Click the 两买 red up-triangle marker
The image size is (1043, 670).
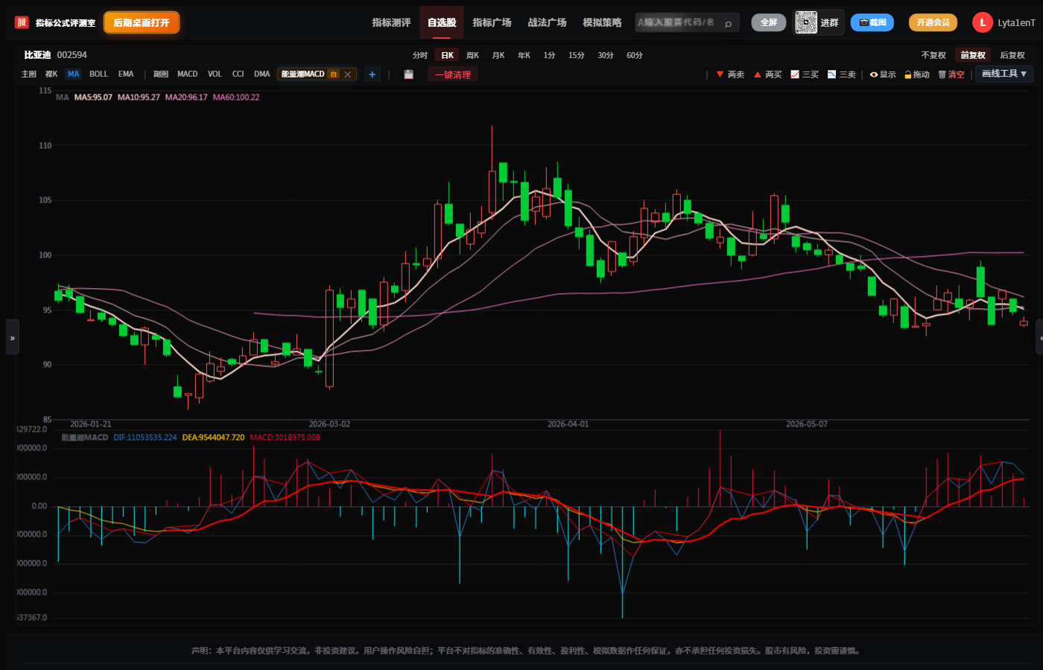click(757, 74)
